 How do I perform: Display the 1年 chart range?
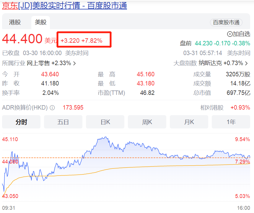231,122
